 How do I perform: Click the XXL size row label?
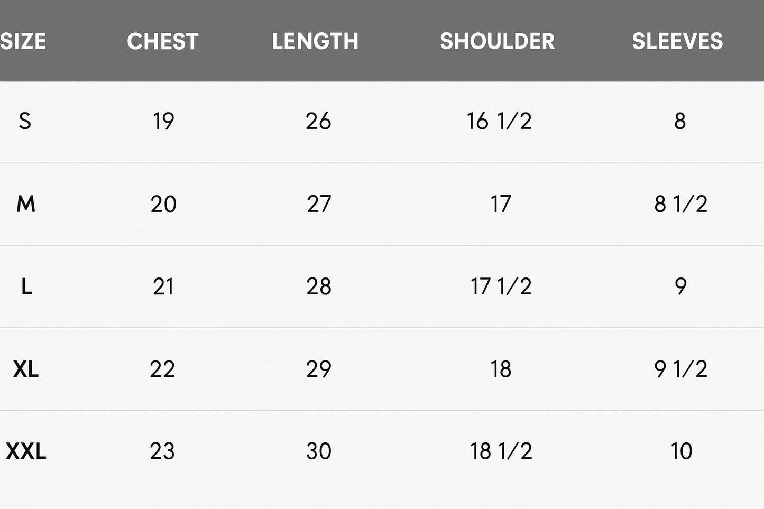pyautogui.click(x=26, y=451)
